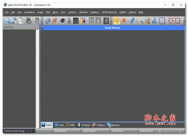Click the grey stamp toolbar icon
The width and height of the screenshot is (188, 136).
(x=69, y=21)
